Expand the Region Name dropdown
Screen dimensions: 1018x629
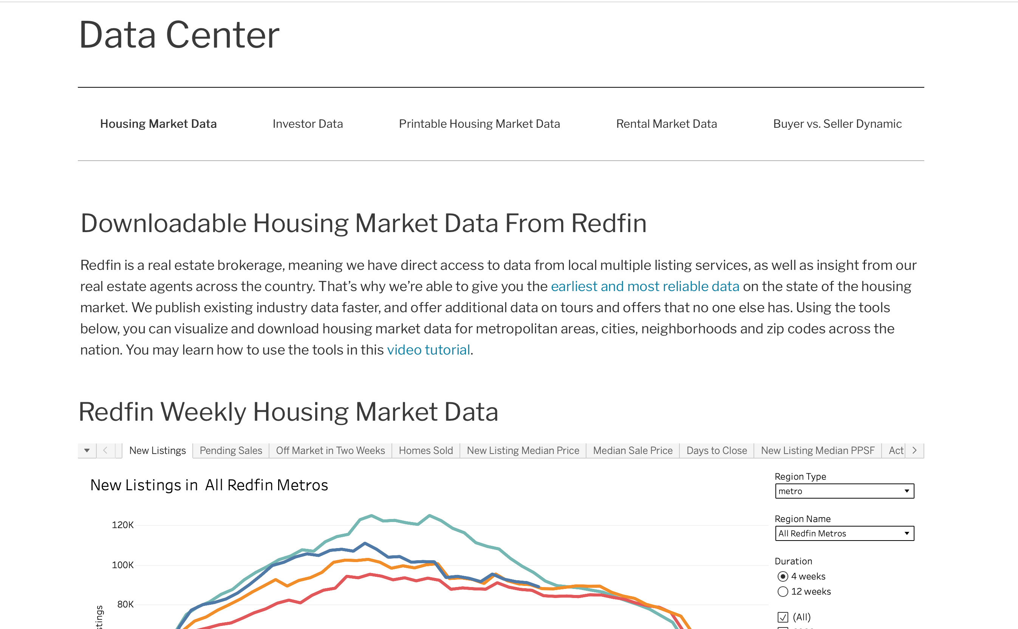pos(844,534)
